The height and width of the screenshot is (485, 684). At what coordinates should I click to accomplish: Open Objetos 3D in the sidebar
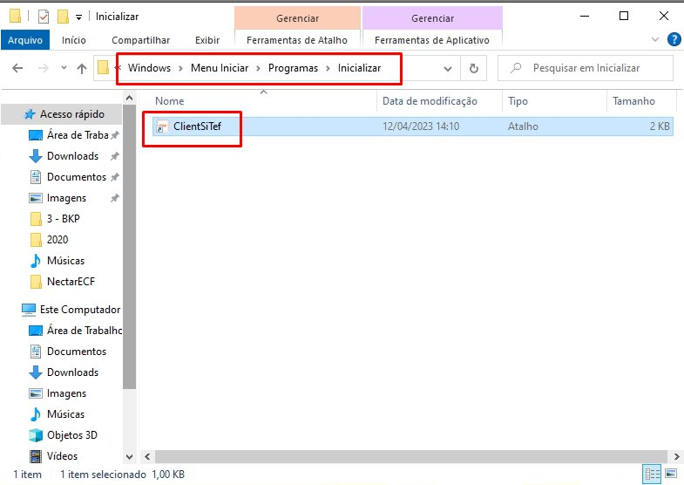point(72,435)
